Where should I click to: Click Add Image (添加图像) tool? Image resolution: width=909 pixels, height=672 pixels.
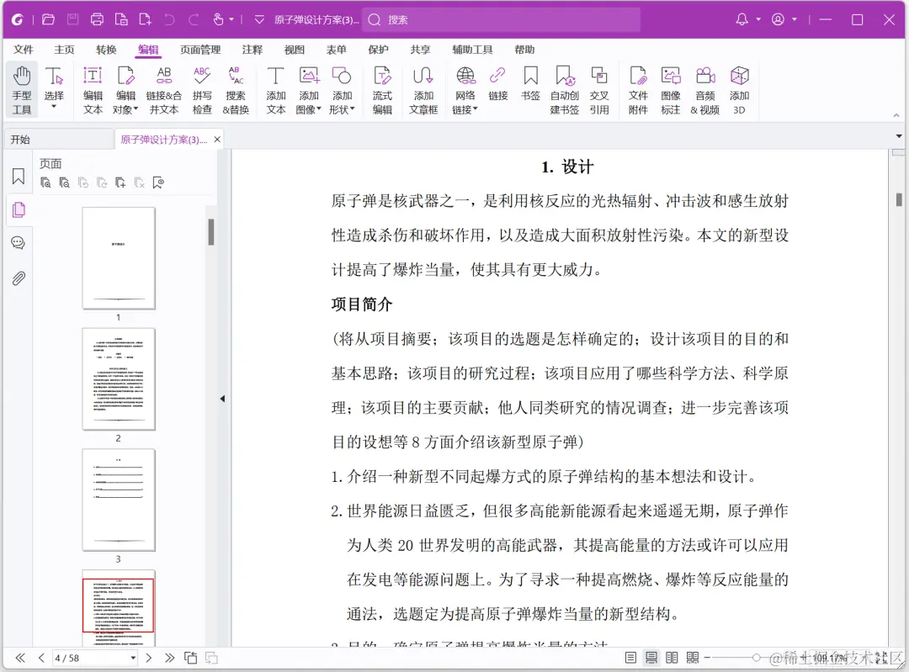[308, 90]
